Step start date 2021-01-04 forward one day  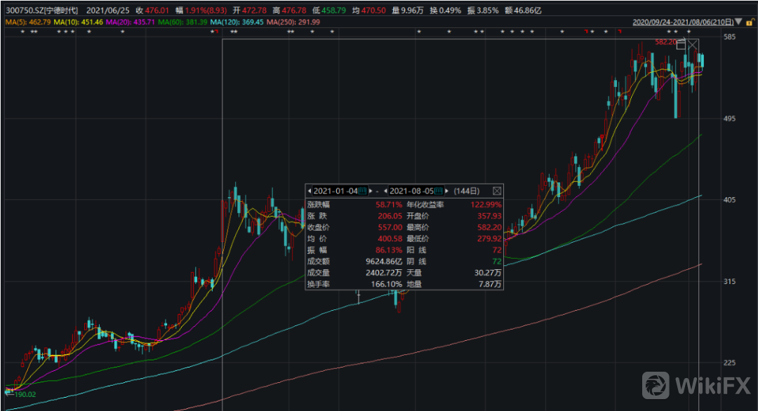371,191
